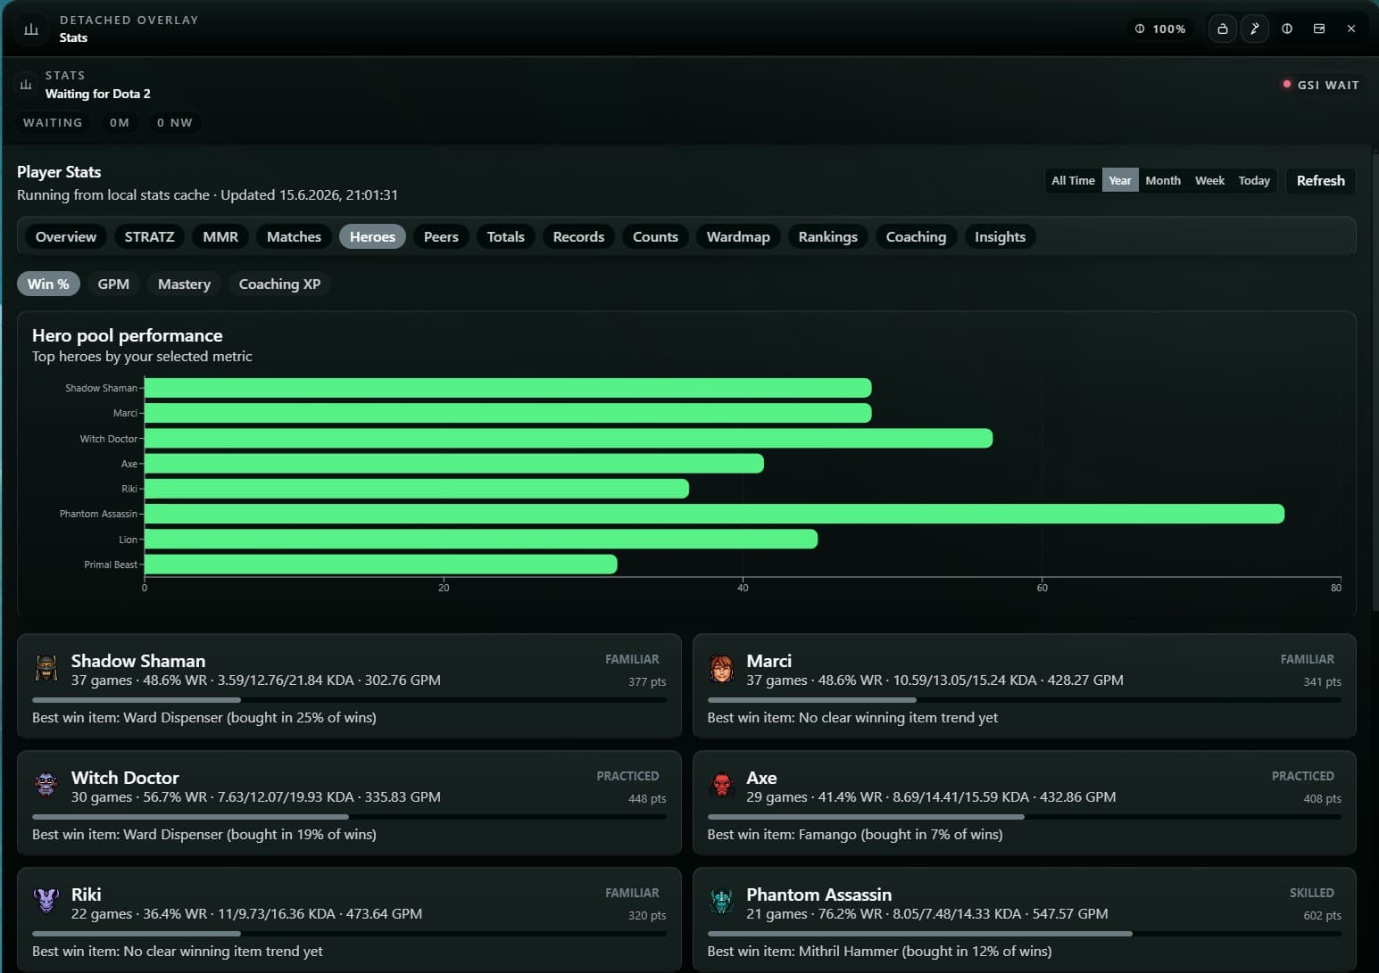
Task: Click the 'Shadow Shaman' card title
Action: pos(138,661)
